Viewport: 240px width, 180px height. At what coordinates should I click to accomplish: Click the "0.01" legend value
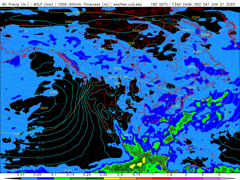(21, 175)
